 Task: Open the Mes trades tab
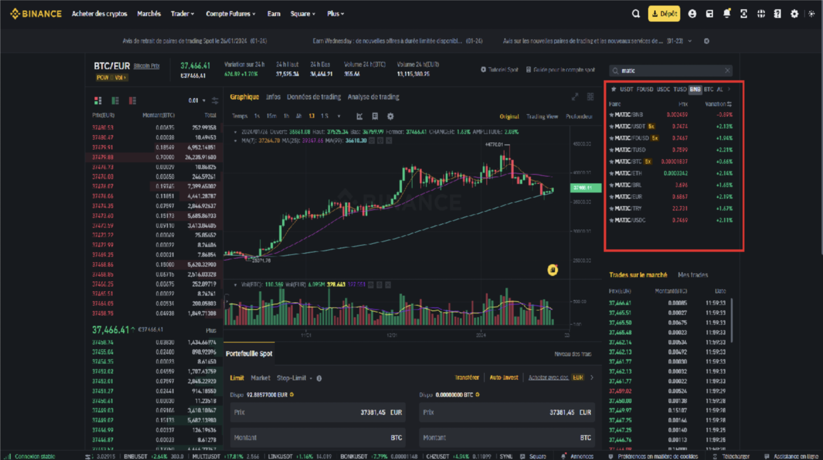693,275
